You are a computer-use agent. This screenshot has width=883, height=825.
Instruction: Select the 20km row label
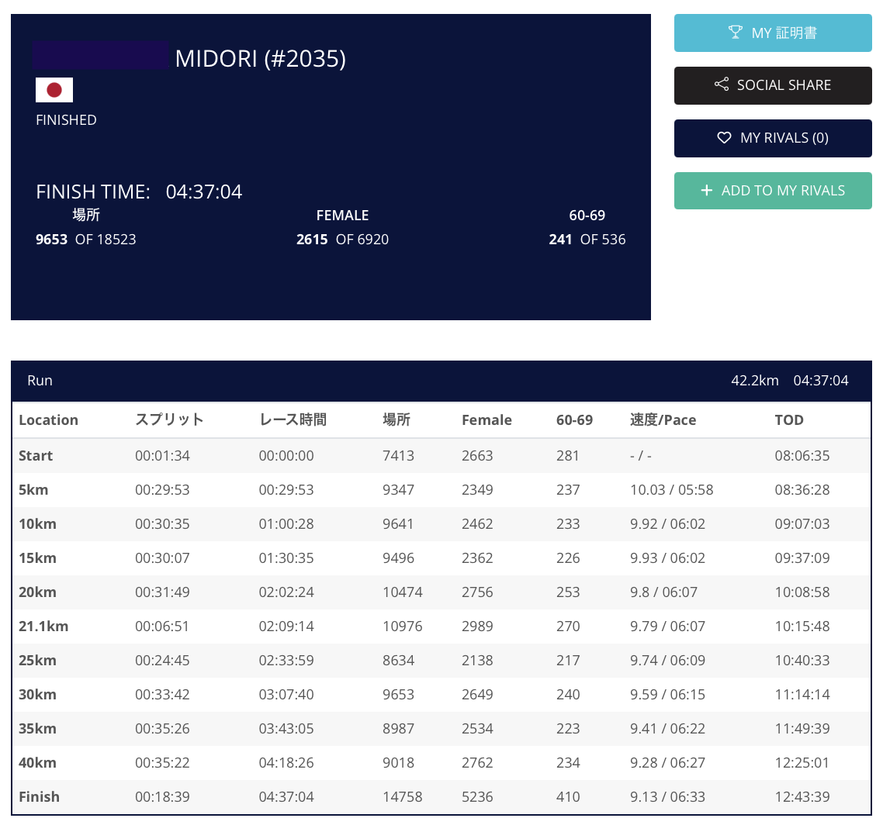[x=38, y=592]
